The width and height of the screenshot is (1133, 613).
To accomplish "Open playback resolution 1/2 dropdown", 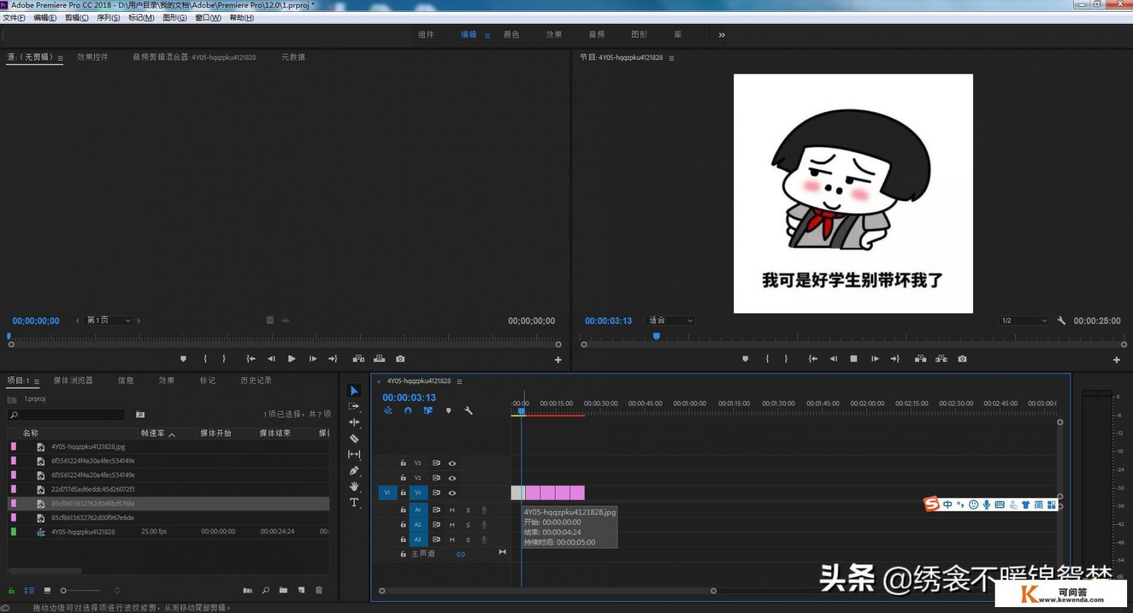I will 1024,321.
